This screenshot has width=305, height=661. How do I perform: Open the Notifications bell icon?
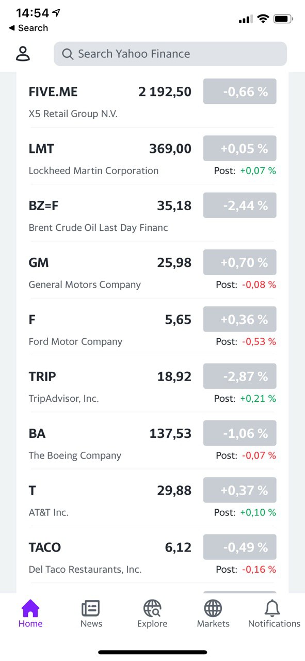point(272,608)
